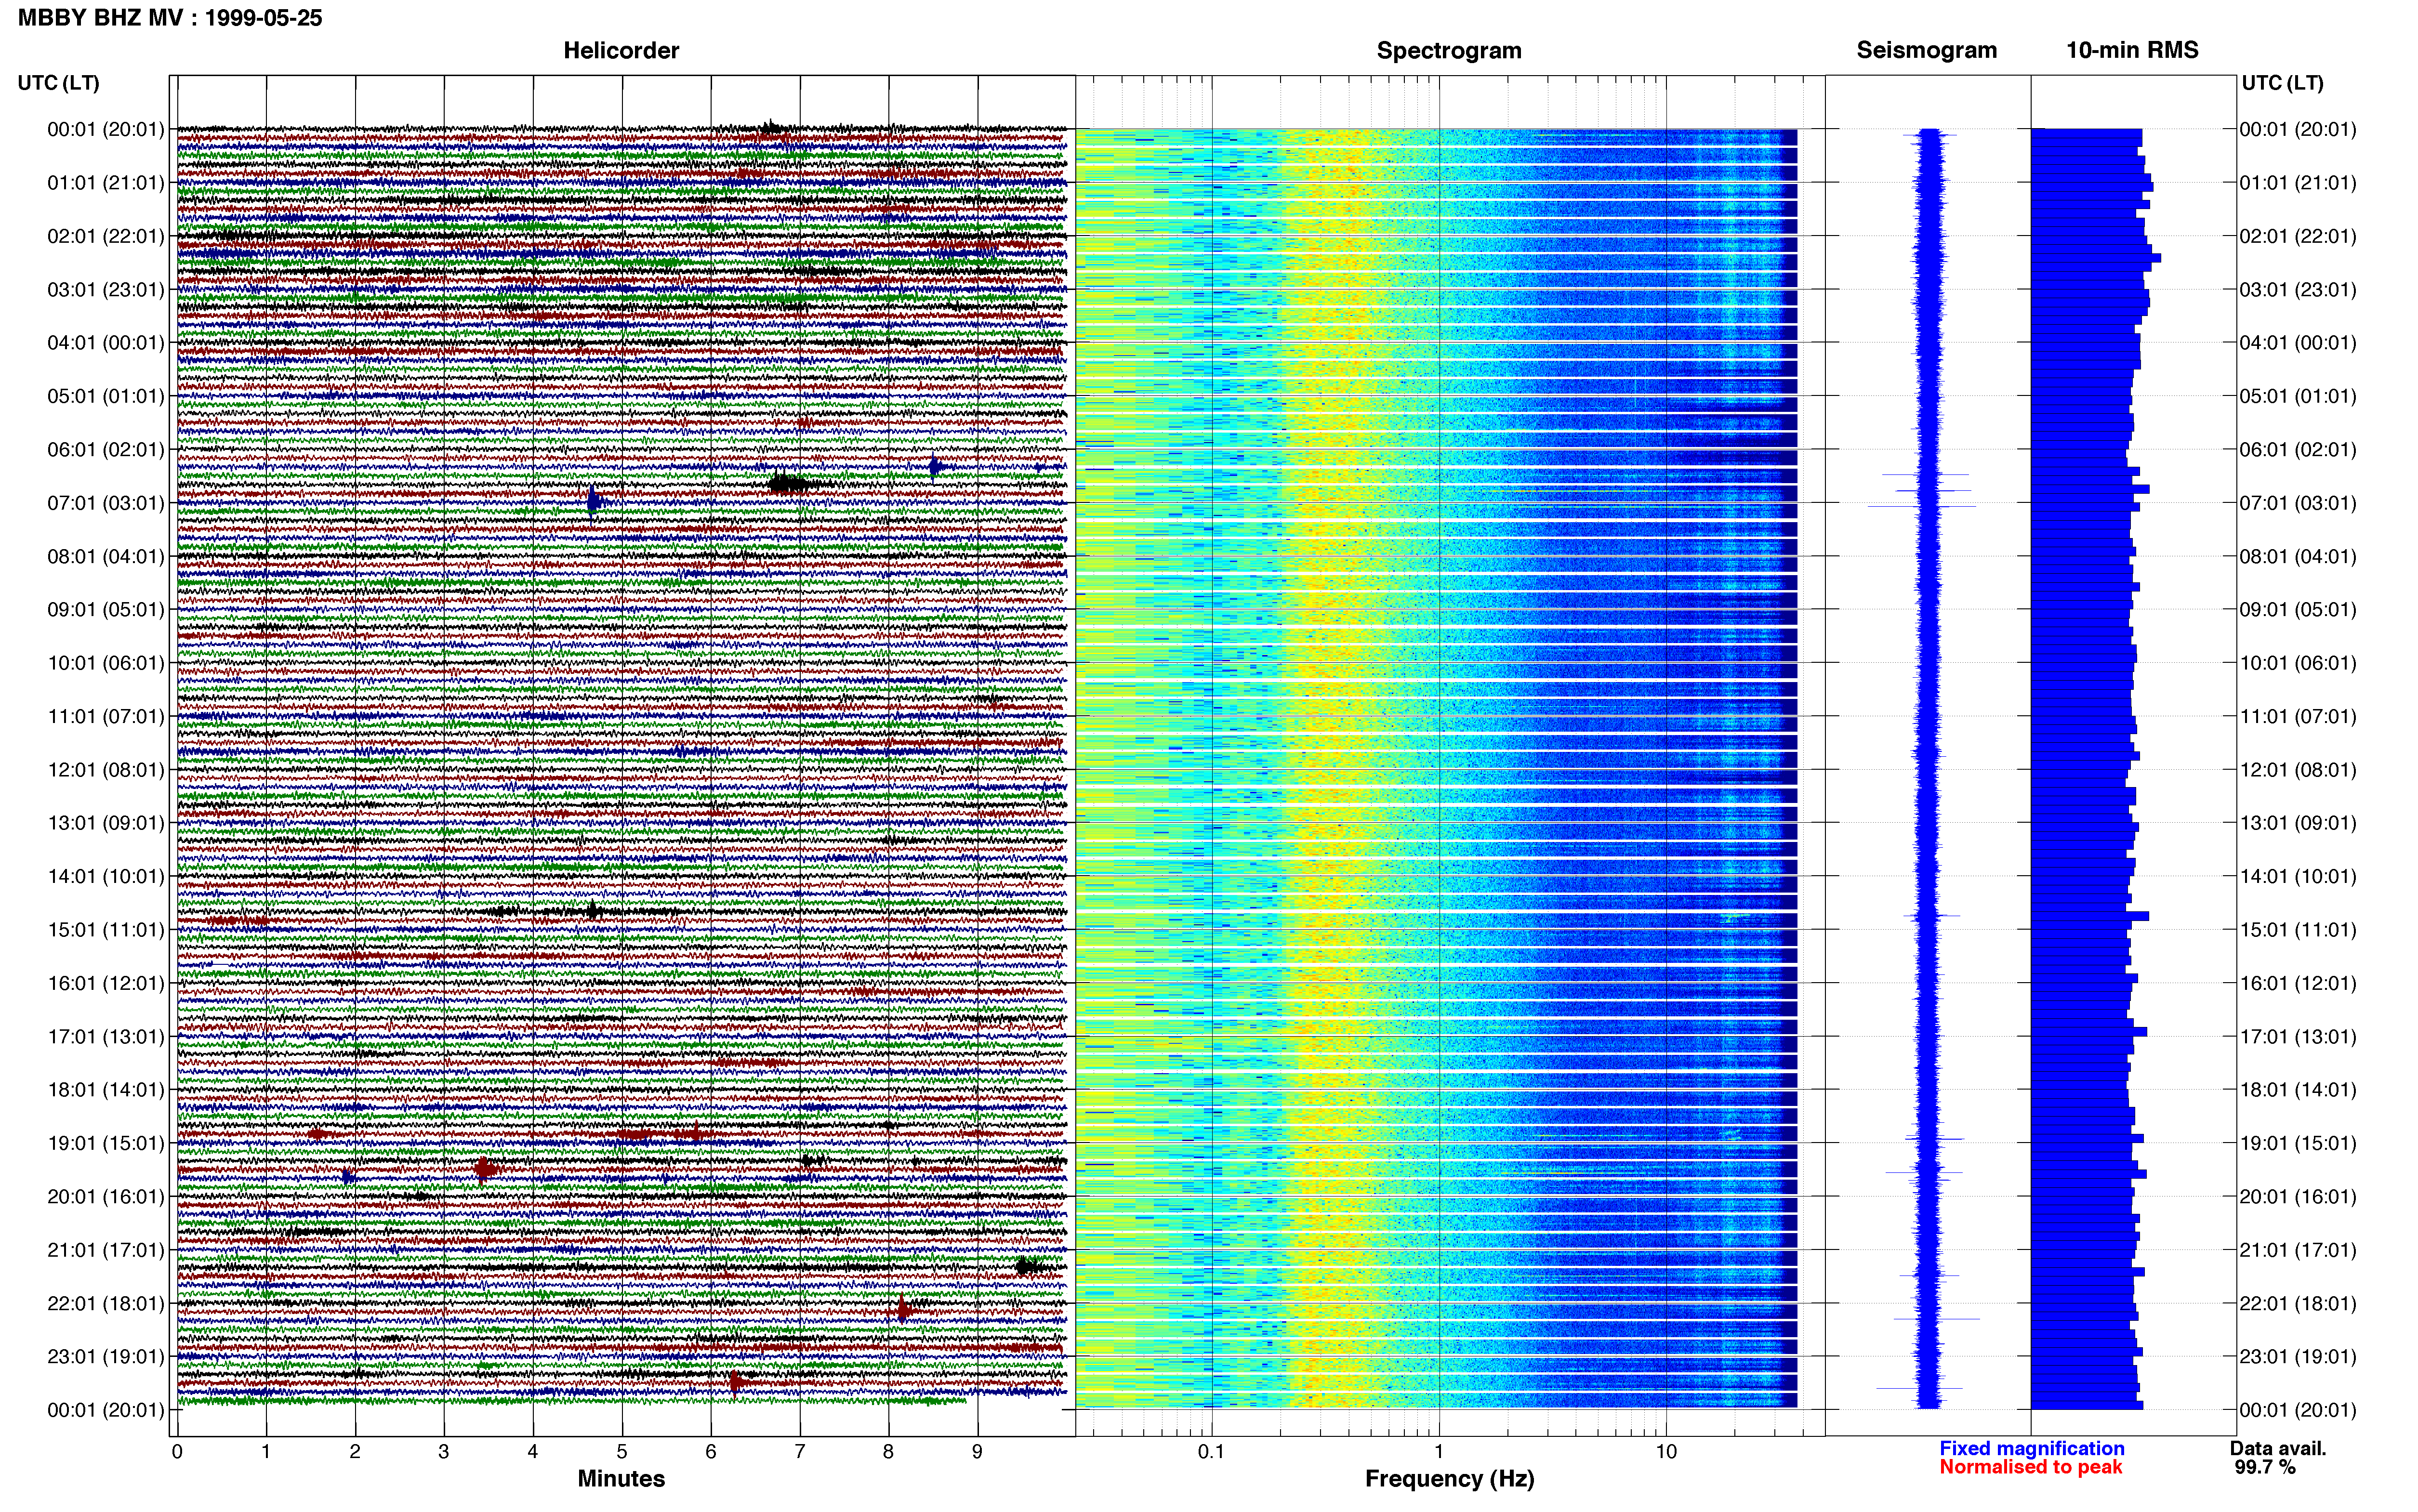Select left time label '17:01 (13:01)'
Image resolution: width=2418 pixels, height=1512 pixels.
pos(106,1037)
